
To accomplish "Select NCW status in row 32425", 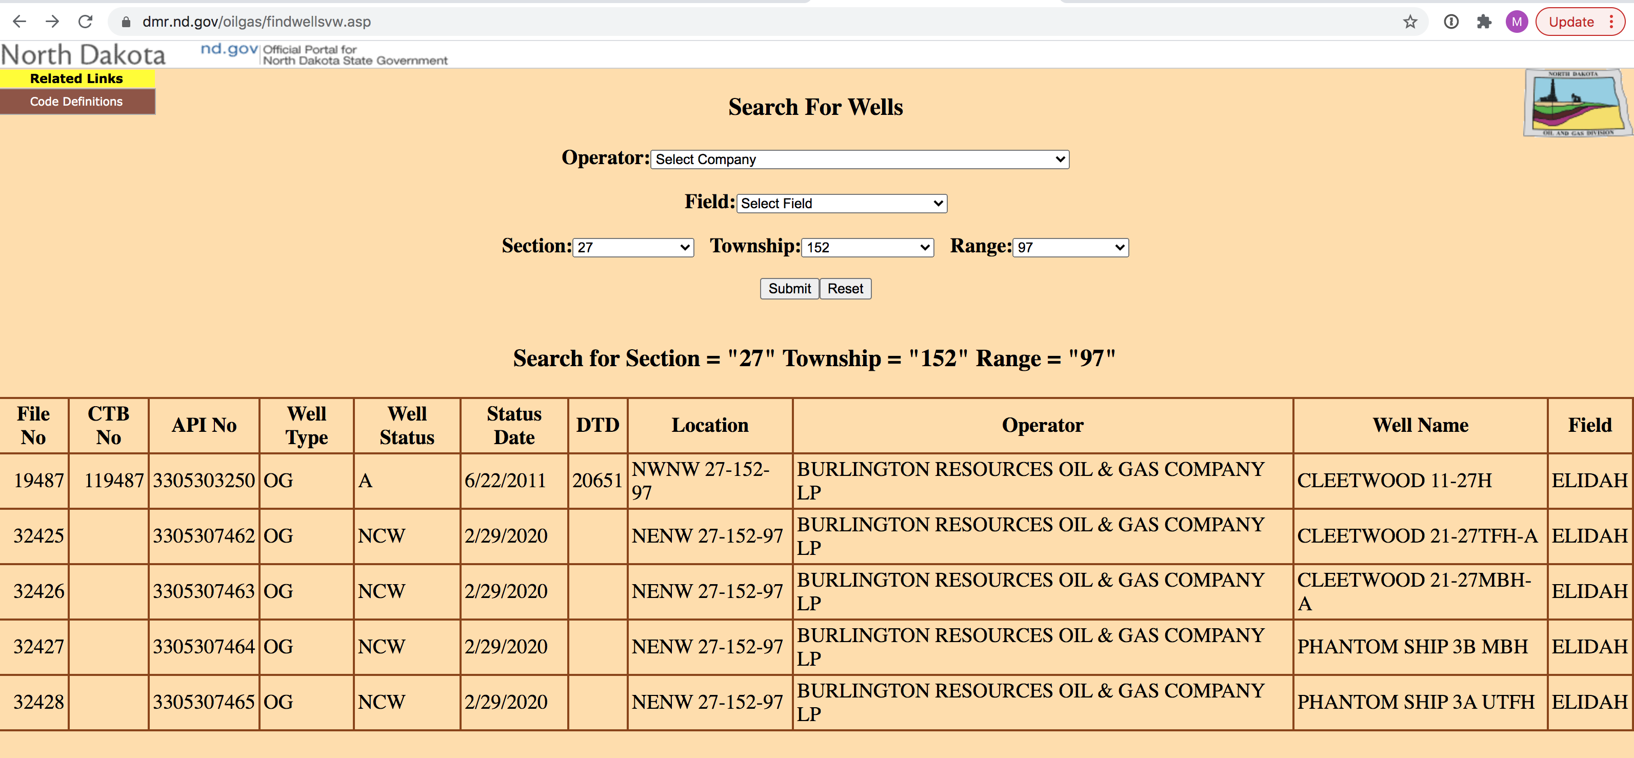I will click(407, 536).
